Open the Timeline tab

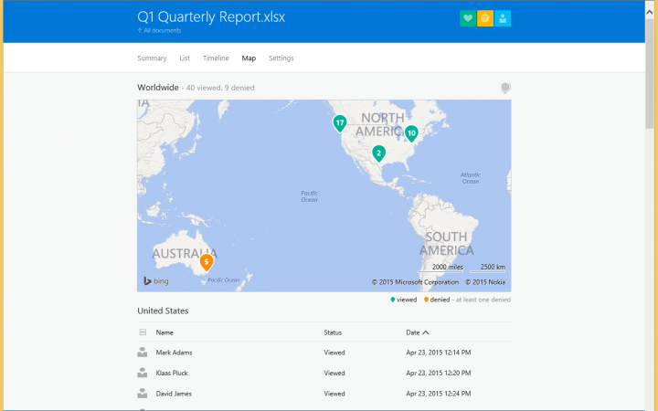(216, 58)
